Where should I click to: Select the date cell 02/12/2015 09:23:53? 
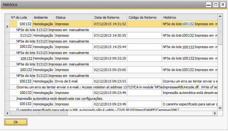(x=110, y=81)
